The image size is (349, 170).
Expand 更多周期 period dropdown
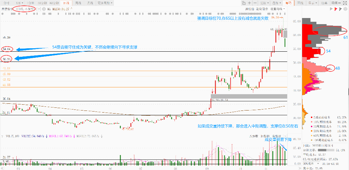(105, 3)
